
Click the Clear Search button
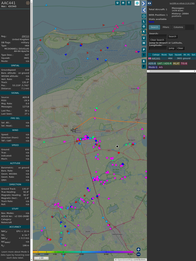pyautogui.click(x=157, y=40)
